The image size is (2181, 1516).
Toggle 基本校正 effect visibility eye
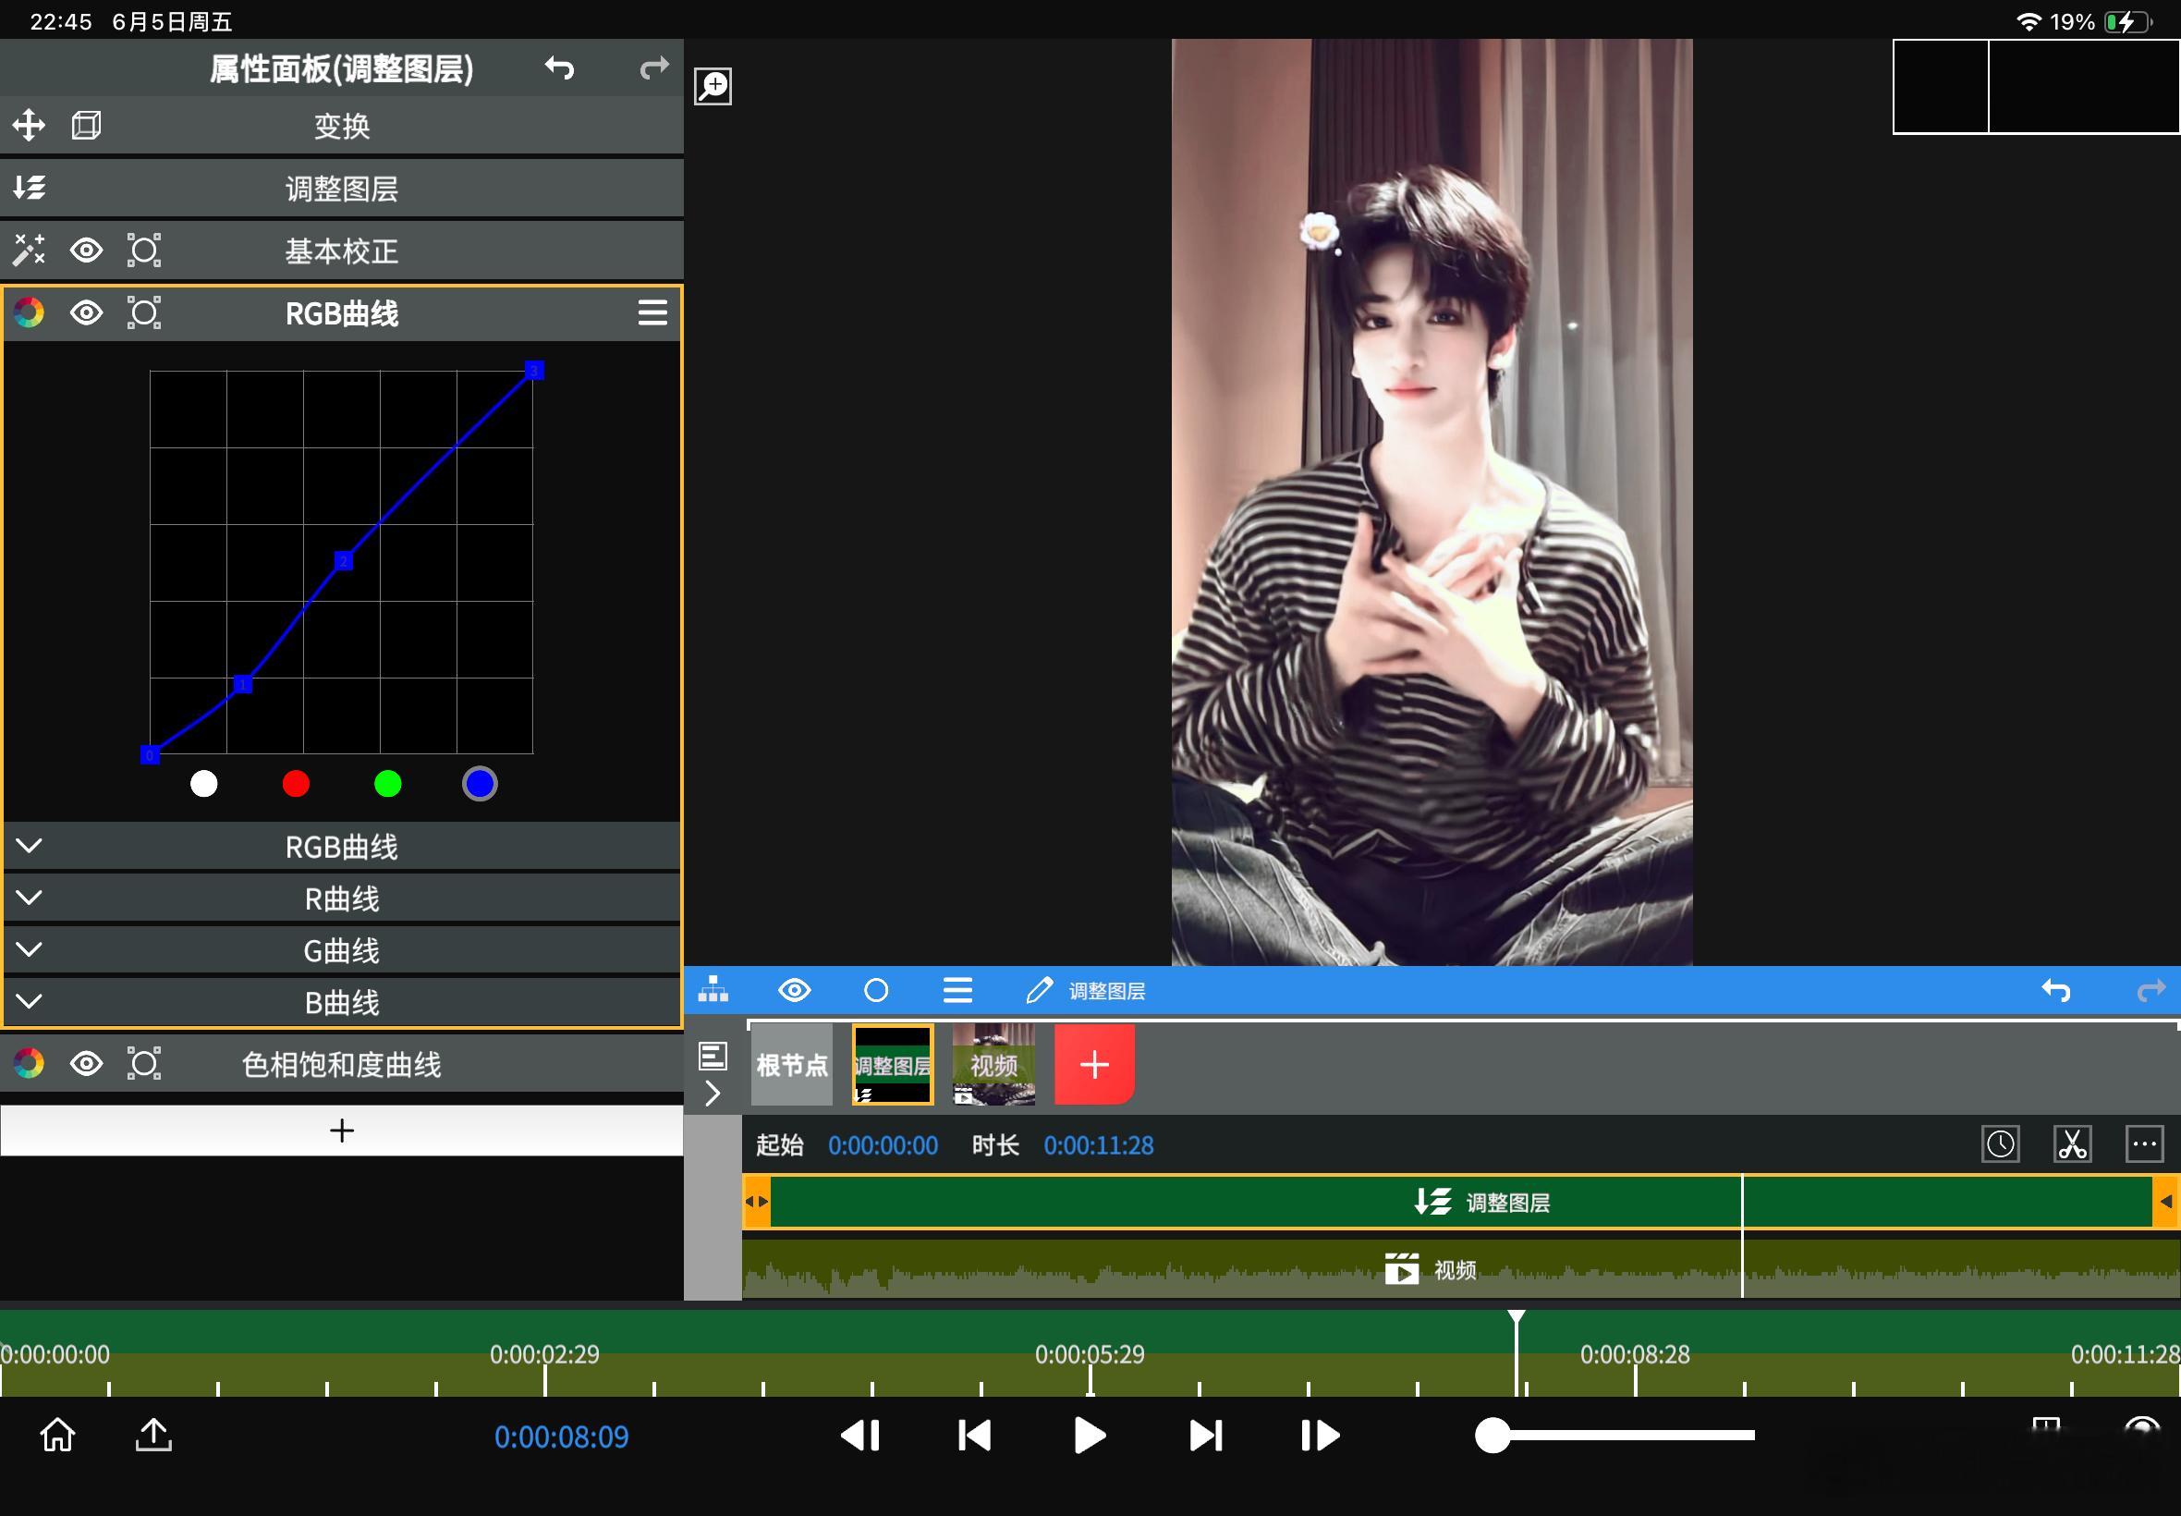coord(86,251)
